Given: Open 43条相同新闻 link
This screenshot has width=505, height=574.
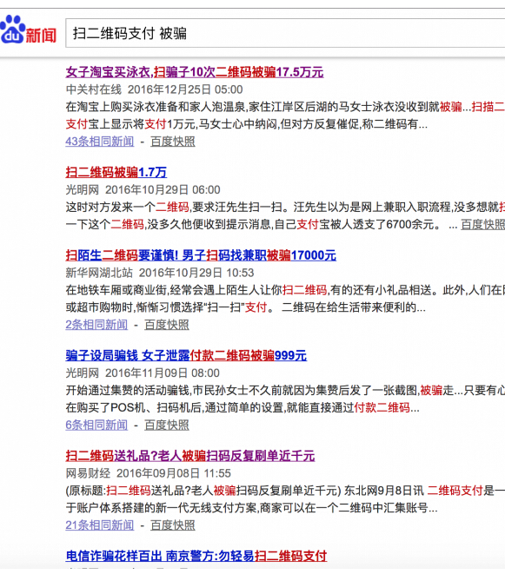Looking at the screenshot, I should click(x=100, y=142).
